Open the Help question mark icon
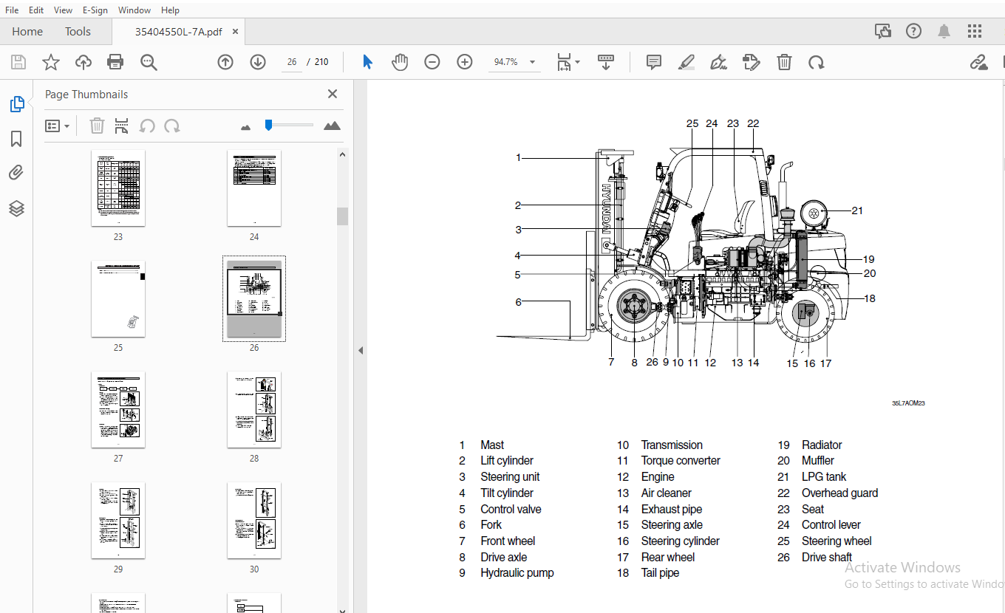Viewport: 1005px width, 613px height. tap(914, 31)
